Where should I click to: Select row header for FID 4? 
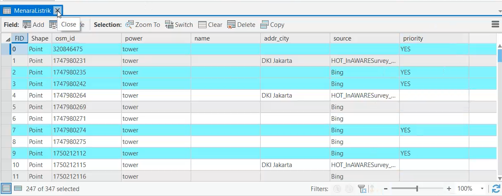(6, 95)
